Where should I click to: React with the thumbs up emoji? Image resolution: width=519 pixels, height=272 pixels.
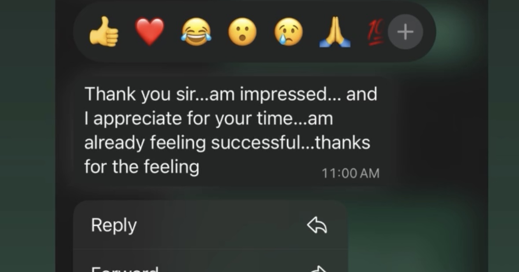point(103,32)
